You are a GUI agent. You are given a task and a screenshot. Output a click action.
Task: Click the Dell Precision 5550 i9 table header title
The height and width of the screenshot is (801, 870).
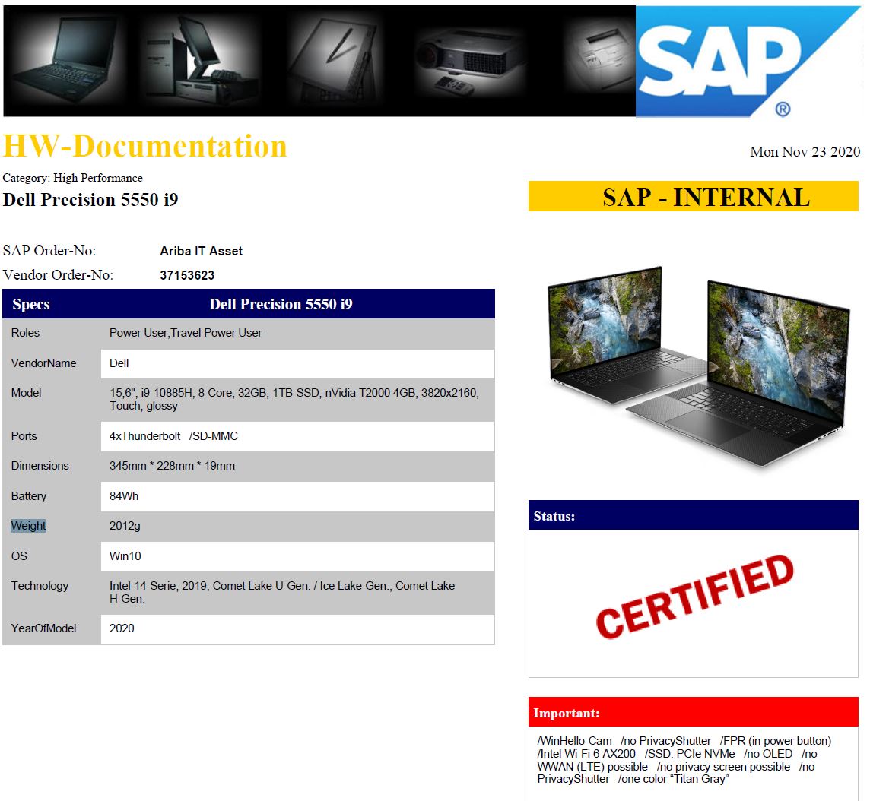pos(281,304)
